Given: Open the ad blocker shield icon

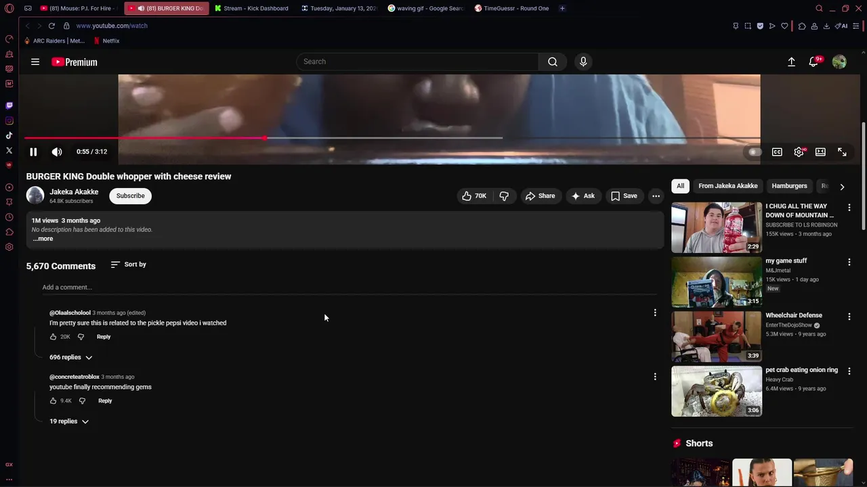Looking at the screenshot, I should pyautogui.click(x=760, y=26).
